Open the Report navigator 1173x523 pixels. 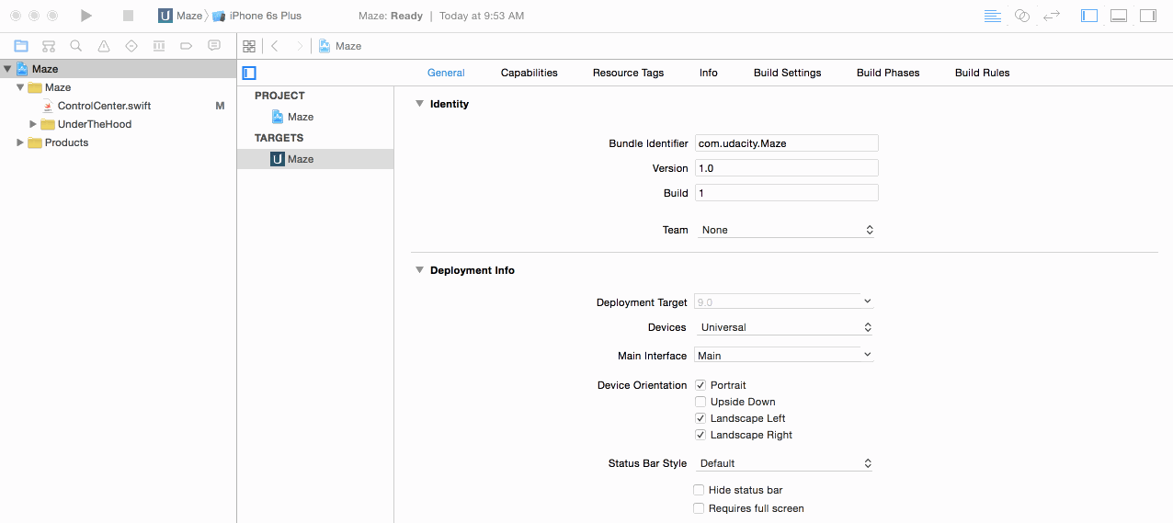coord(214,46)
